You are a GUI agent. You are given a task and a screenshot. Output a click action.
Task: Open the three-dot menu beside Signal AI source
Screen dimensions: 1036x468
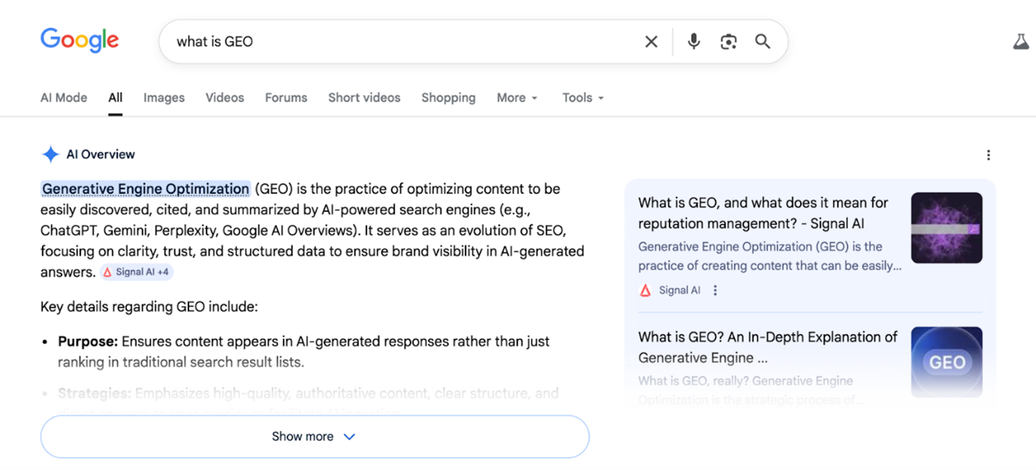pos(714,289)
